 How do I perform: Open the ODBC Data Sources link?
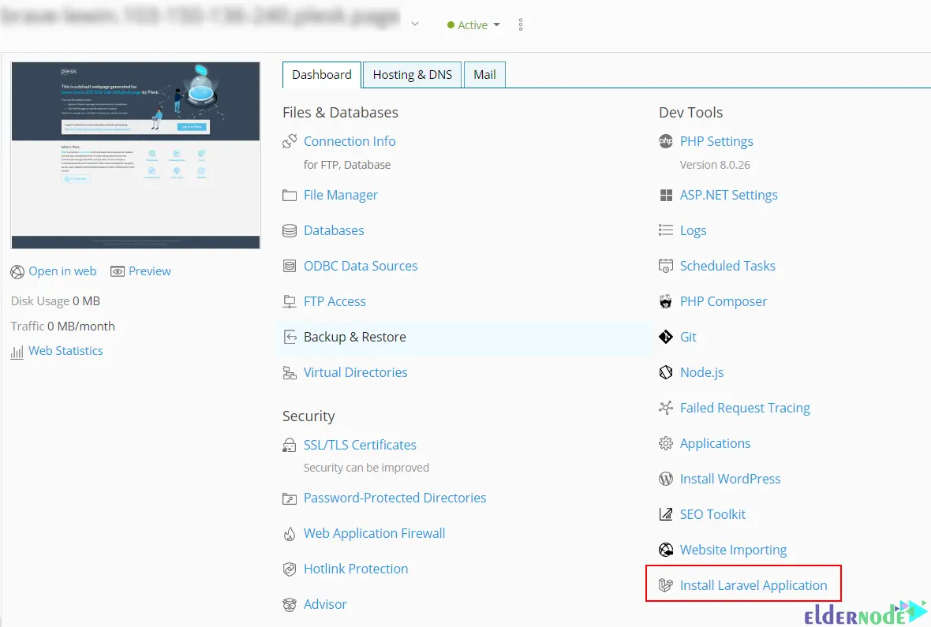(361, 266)
